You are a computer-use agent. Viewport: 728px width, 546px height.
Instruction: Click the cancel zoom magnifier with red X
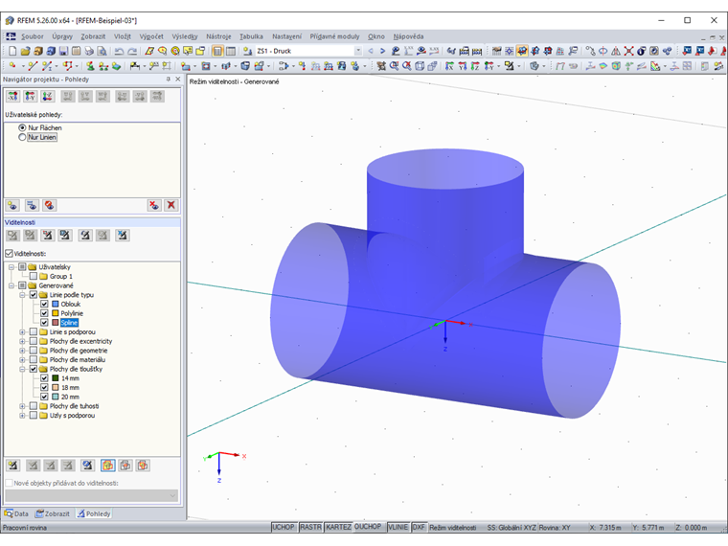pyautogui.click(x=407, y=66)
